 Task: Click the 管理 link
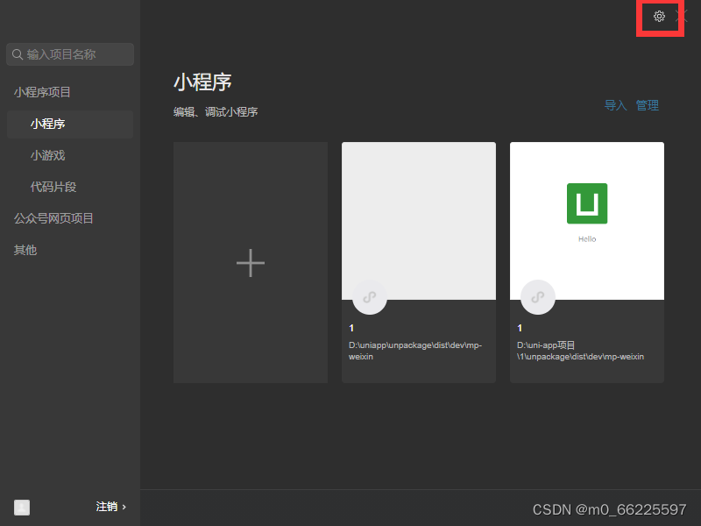pyautogui.click(x=648, y=105)
